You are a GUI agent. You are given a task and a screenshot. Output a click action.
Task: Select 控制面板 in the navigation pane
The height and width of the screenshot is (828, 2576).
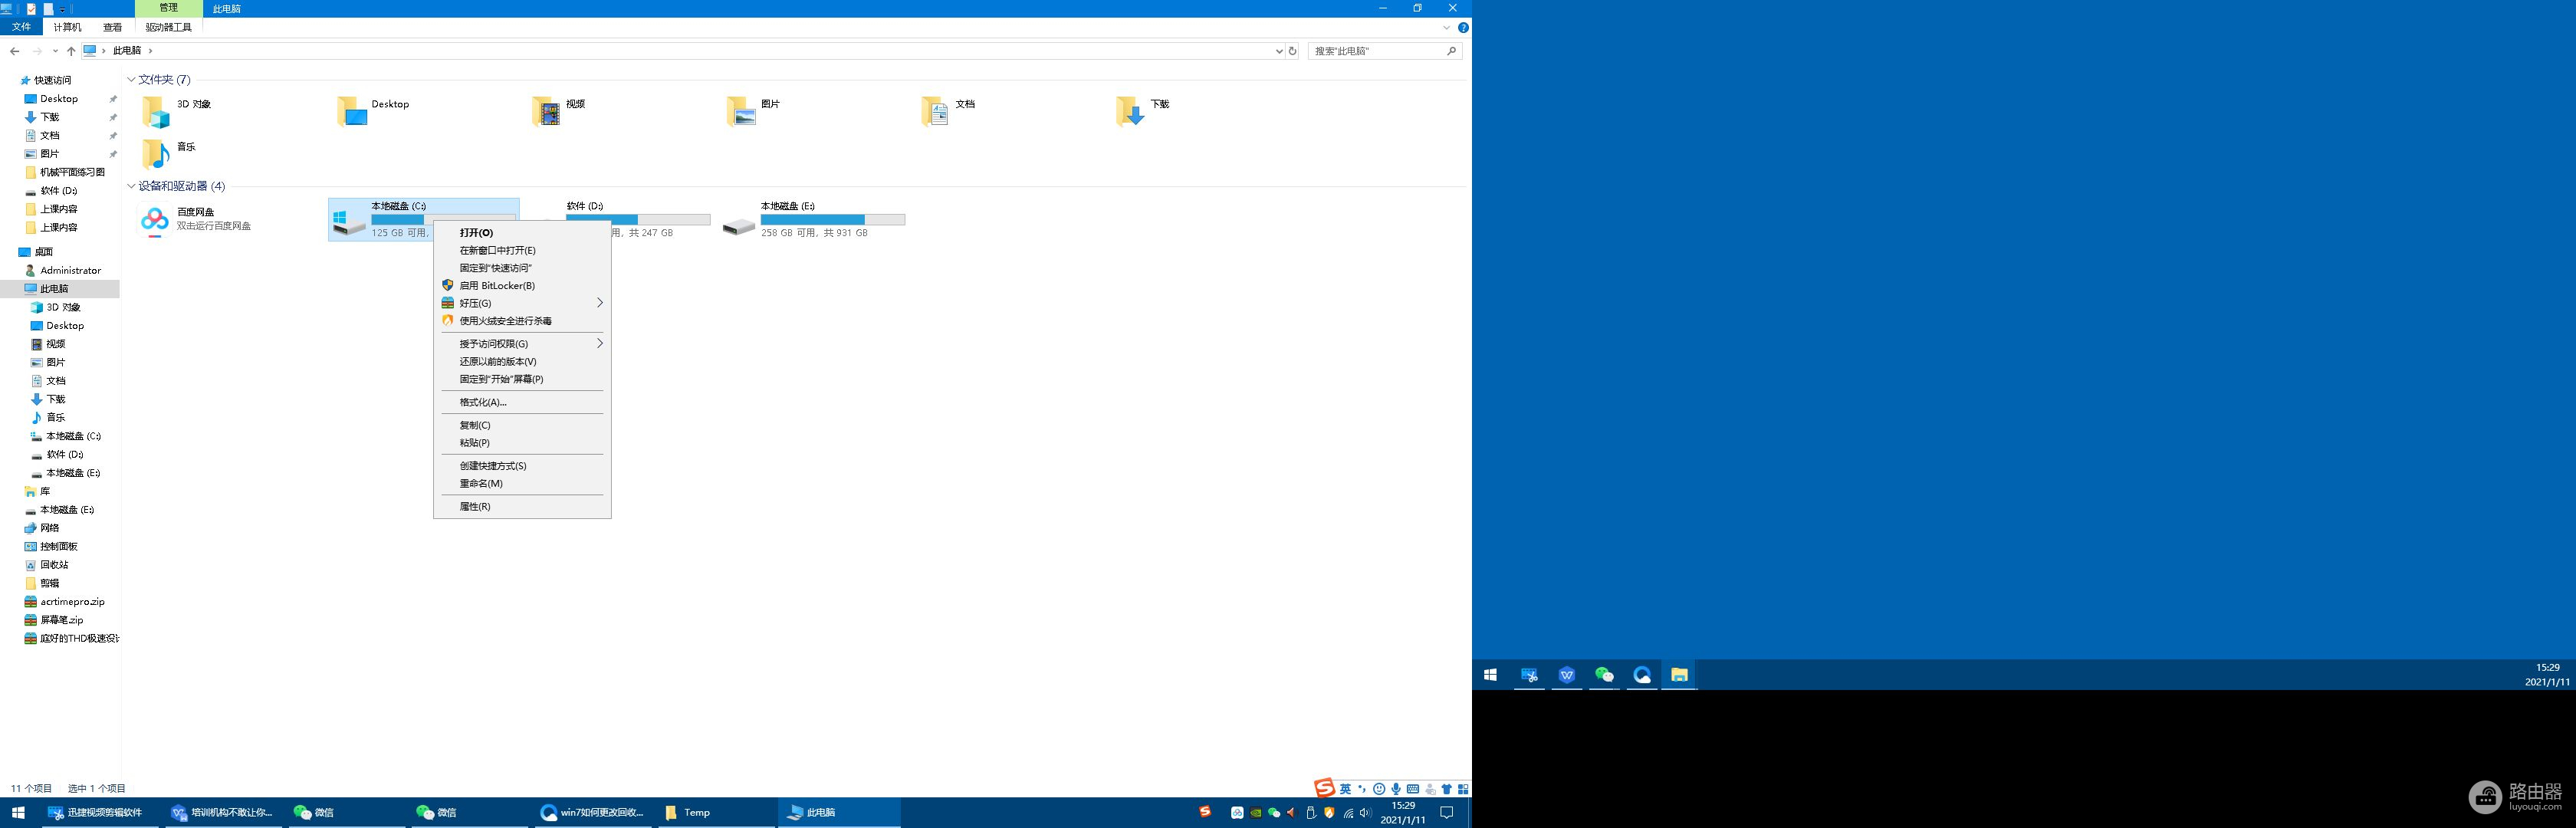(58, 547)
